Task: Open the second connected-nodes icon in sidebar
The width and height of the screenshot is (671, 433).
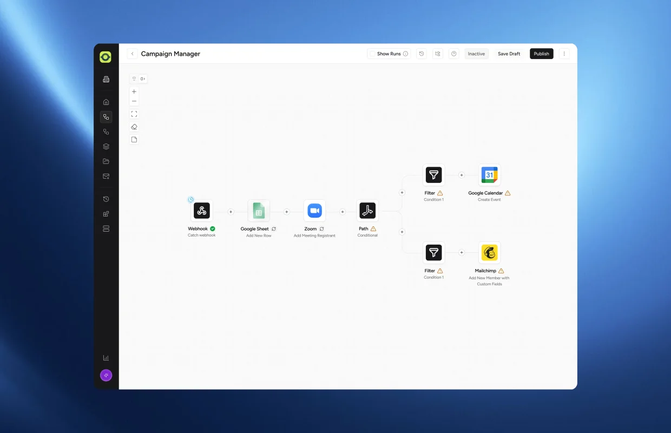Action: pyautogui.click(x=106, y=132)
